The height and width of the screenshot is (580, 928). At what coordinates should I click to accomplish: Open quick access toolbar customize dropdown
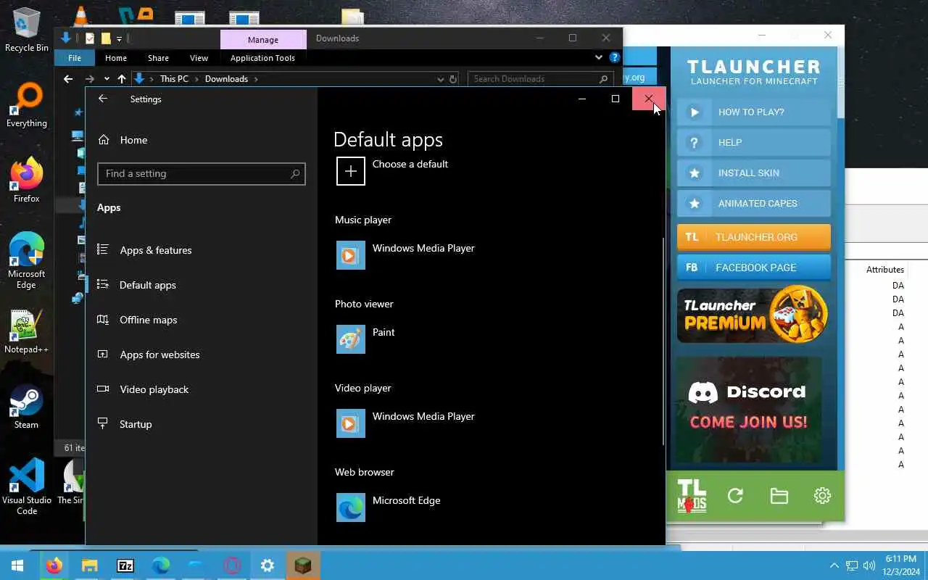(x=120, y=38)
